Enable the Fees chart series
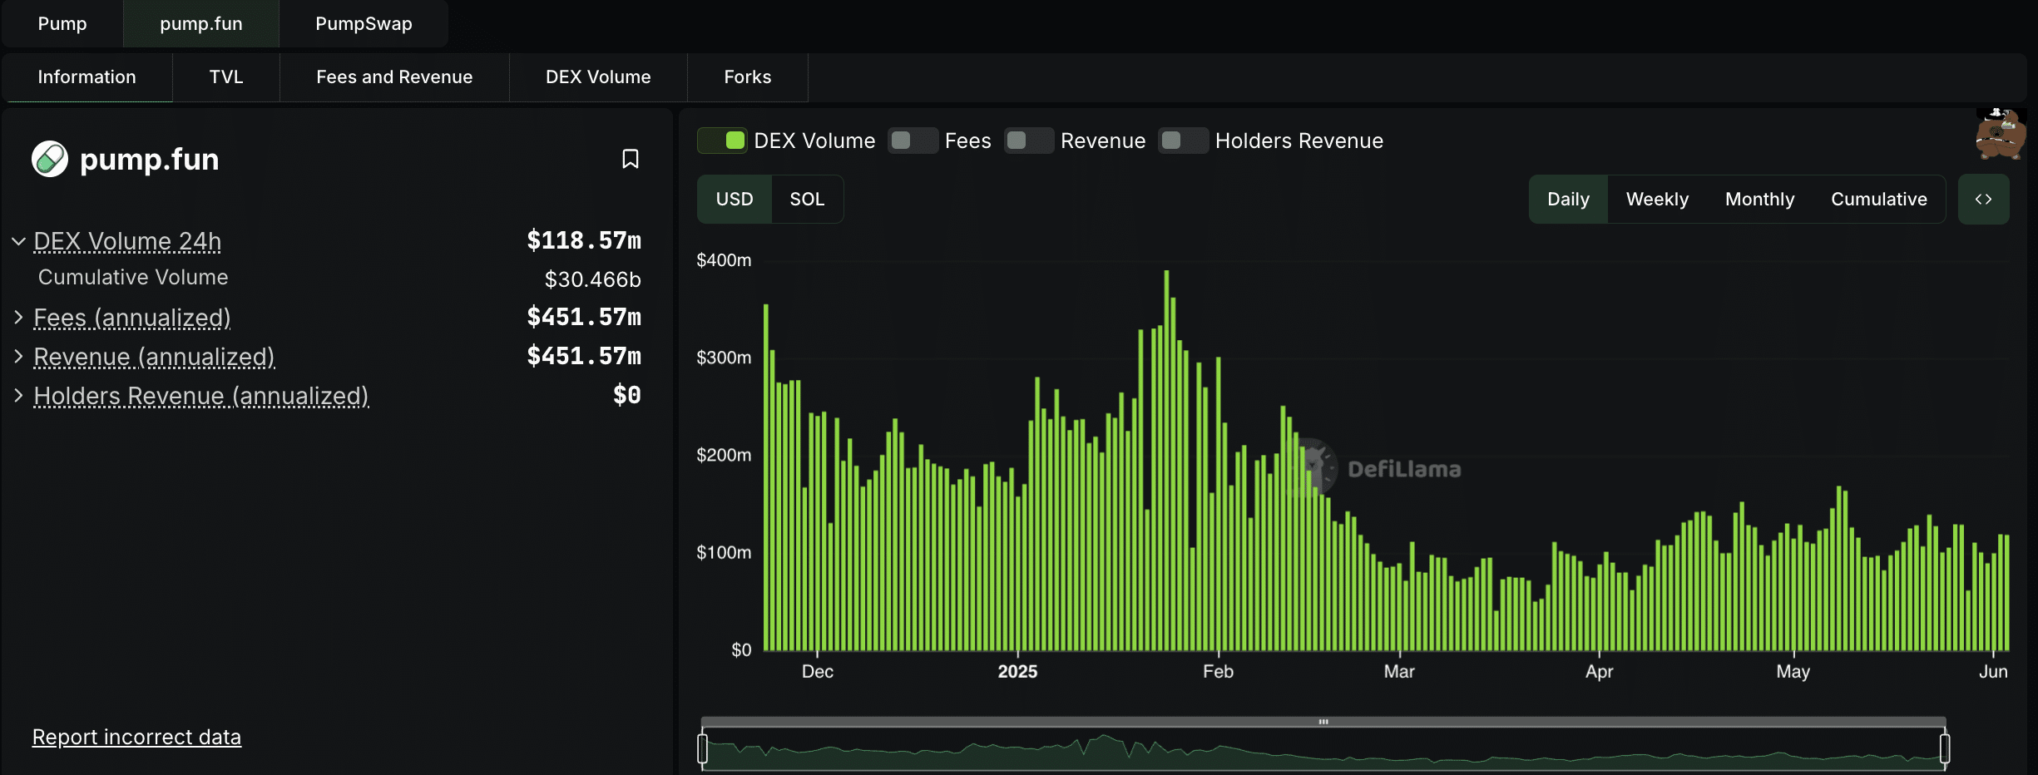The image size is (2038, 775). 913,141
